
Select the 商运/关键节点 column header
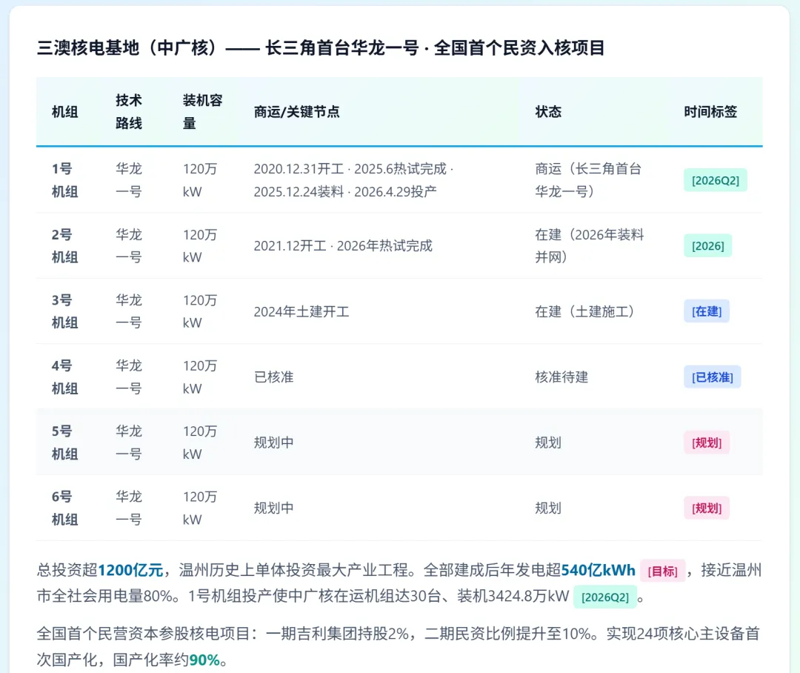[296, 112]
